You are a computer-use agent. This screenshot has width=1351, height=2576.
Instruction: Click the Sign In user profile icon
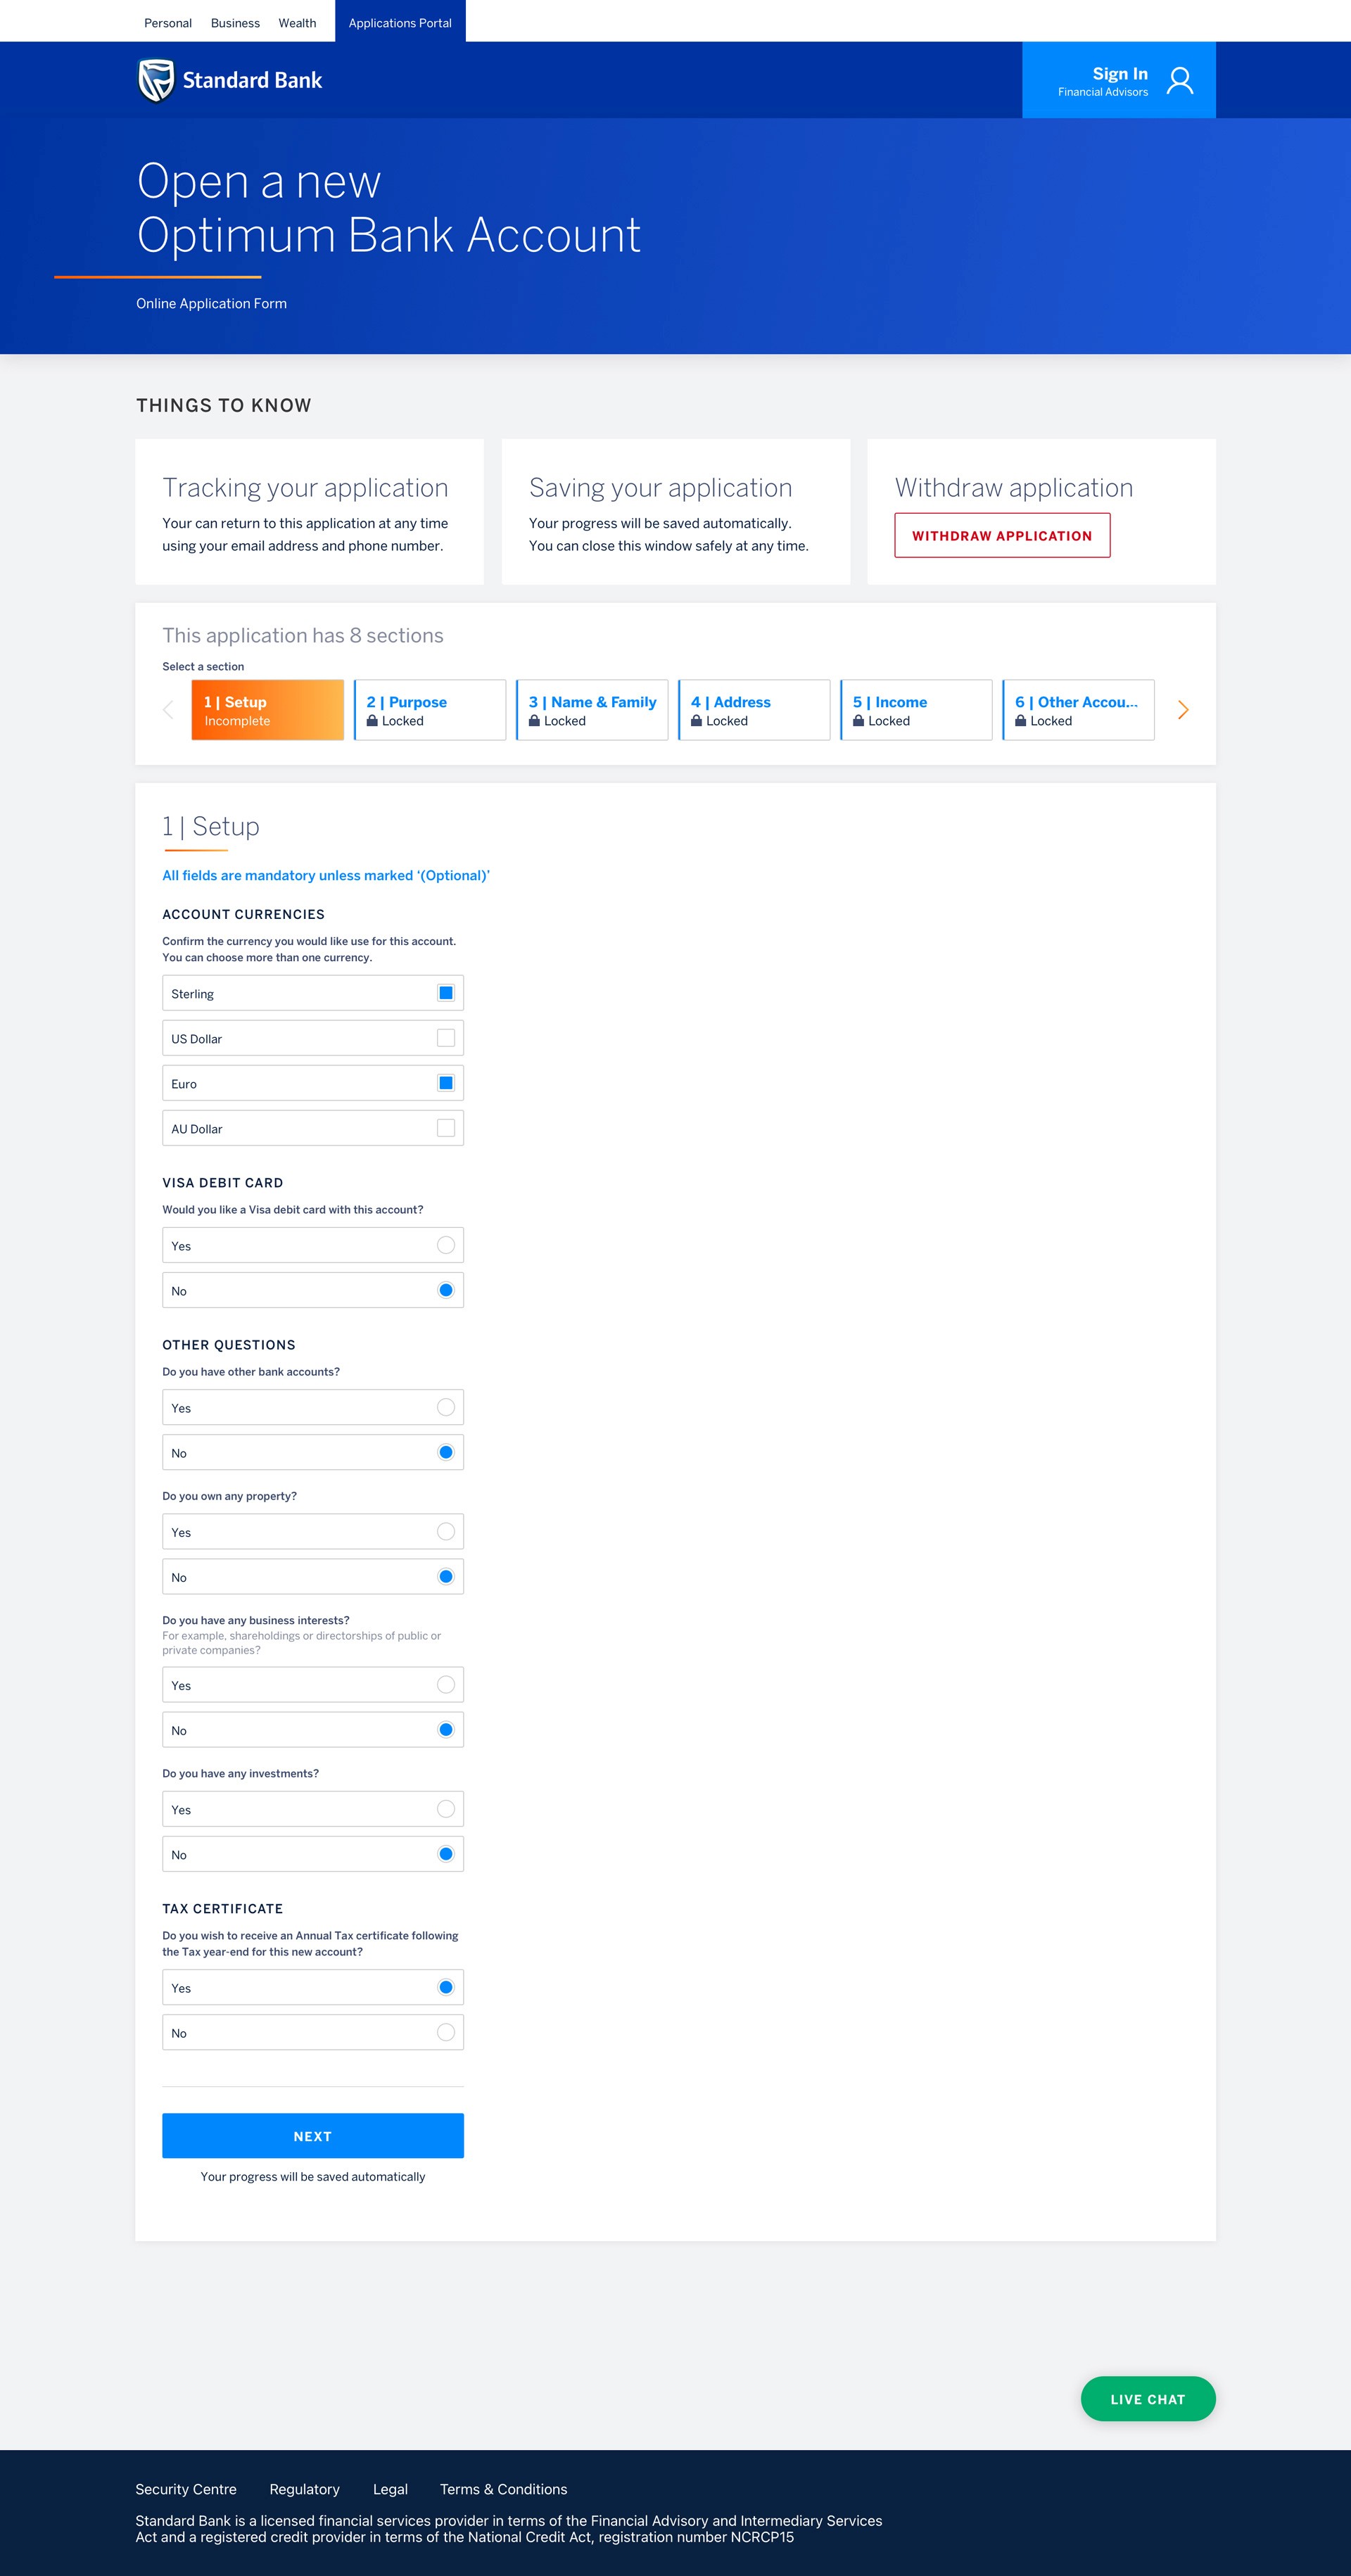click(x=1180, y=80)
